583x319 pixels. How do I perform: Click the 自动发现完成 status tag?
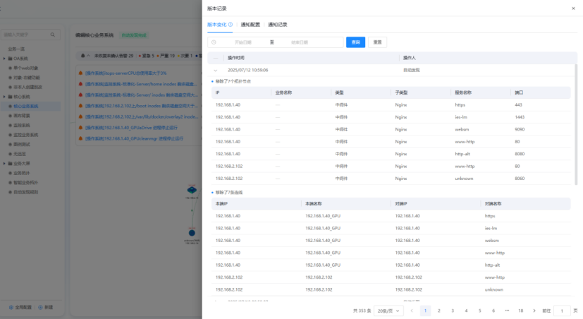coord(134,35)
